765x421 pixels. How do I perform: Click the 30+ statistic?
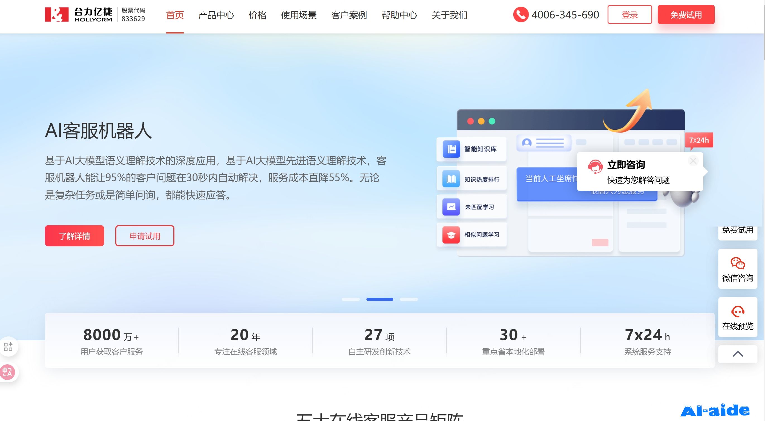click(513, 335)
